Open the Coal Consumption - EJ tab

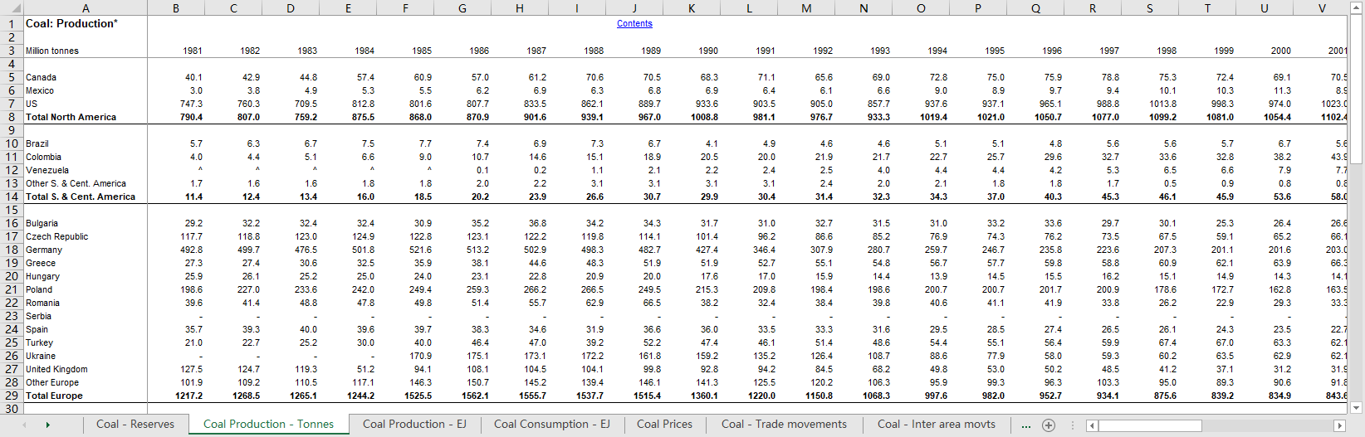551,424
